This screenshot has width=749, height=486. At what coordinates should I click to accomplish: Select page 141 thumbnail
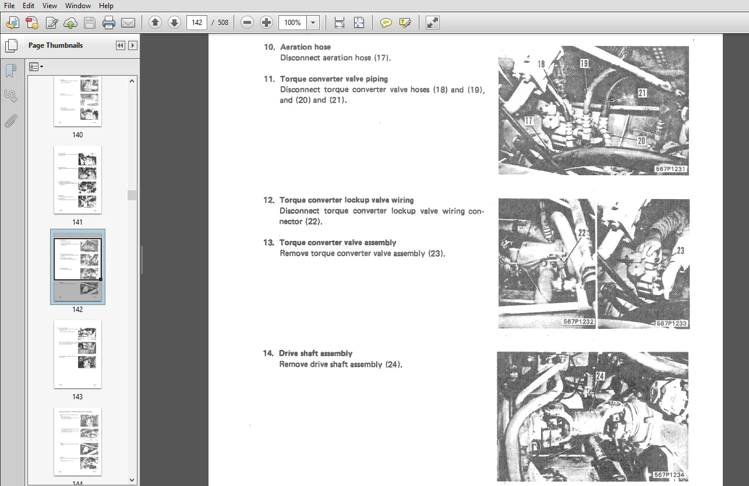[77, 180]
